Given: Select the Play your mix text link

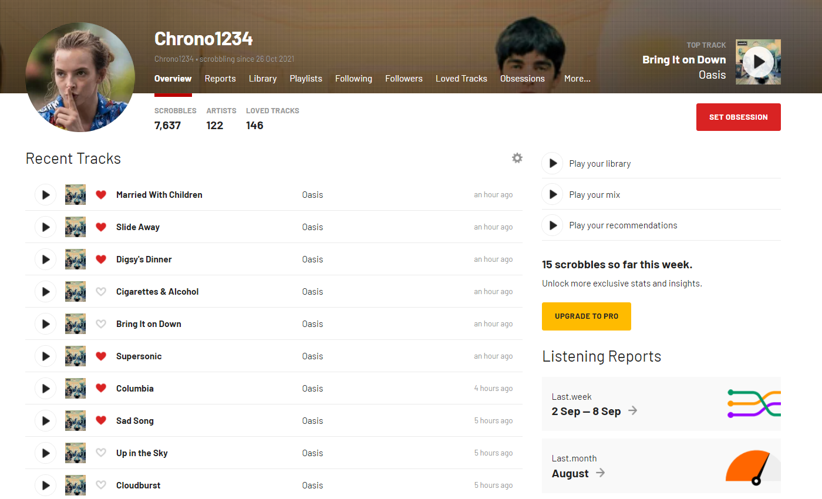Looking at the screenshot, I should [x=594, y=195].
